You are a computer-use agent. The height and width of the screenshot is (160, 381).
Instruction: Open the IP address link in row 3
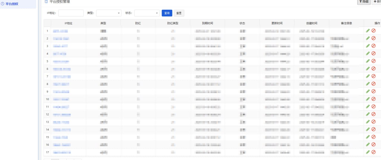tap(60, 46)
